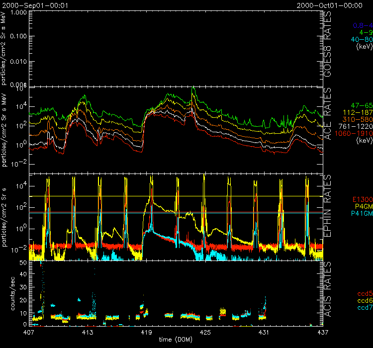Click the white 761-1220 legend label
Image resolution: width=373 pixels, height=348 pixels.
point(352,127)
